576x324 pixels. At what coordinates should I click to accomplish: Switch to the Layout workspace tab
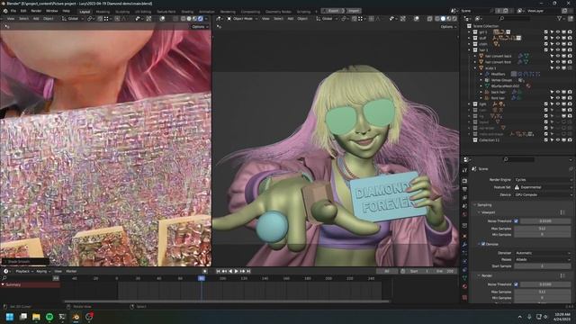point(85,12)
